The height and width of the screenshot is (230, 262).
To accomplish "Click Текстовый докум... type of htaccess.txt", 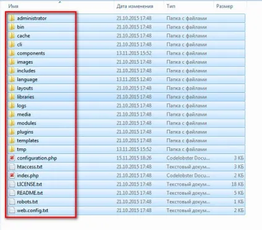I will (x=188, y=167).
